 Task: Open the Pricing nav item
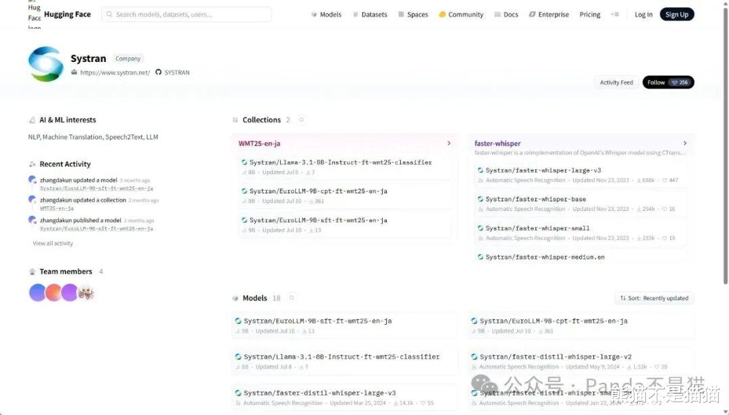tap(590, 14)
